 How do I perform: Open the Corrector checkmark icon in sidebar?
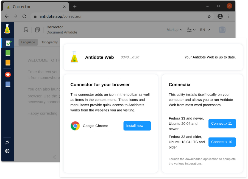(8, 43)
